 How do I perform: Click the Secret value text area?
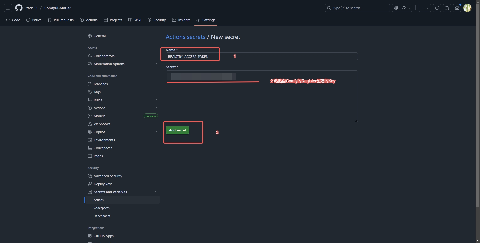(x=262, y=96)
